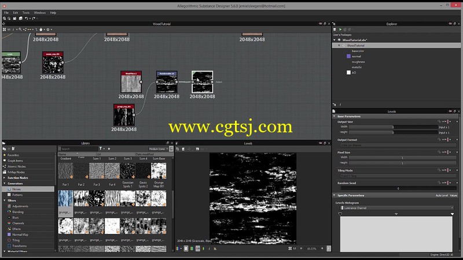Click the graph timing stopwatch icon
This screenshot has width=463, height=260.
coord(41,29)
